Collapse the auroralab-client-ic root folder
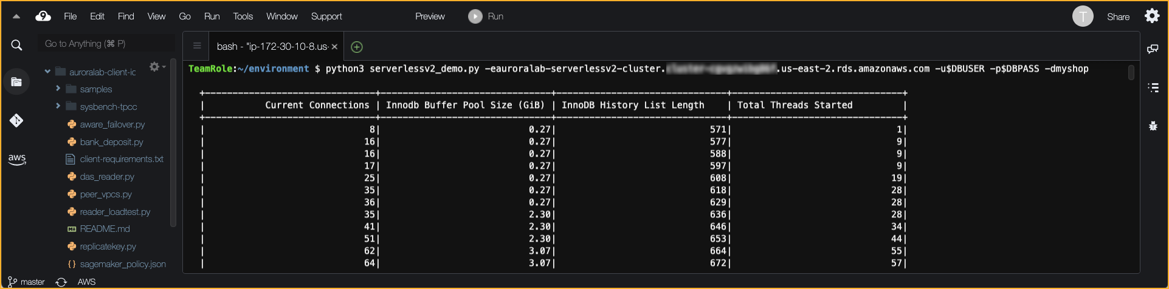The width and height of the screenshot is (1169, 289). pyautogui.click(x=47, y=72)
